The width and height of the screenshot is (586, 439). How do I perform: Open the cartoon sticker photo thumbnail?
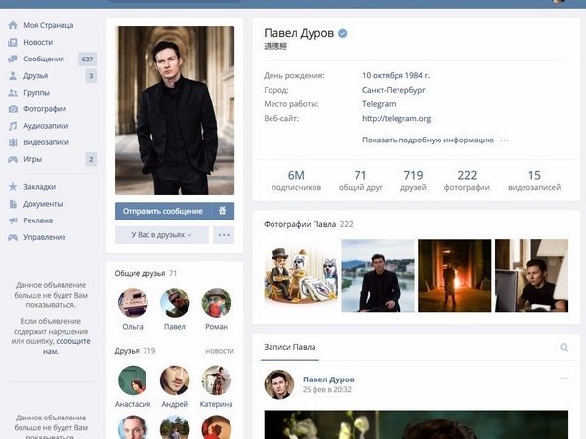pyautogui.click(x=301, y=276)
